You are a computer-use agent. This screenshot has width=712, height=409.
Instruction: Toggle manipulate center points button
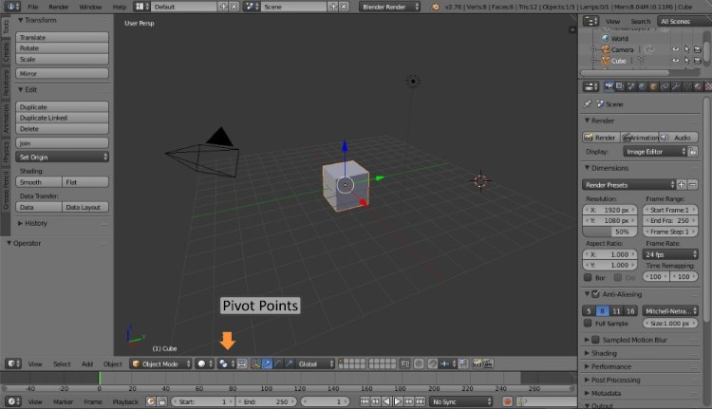click(242, 363)
